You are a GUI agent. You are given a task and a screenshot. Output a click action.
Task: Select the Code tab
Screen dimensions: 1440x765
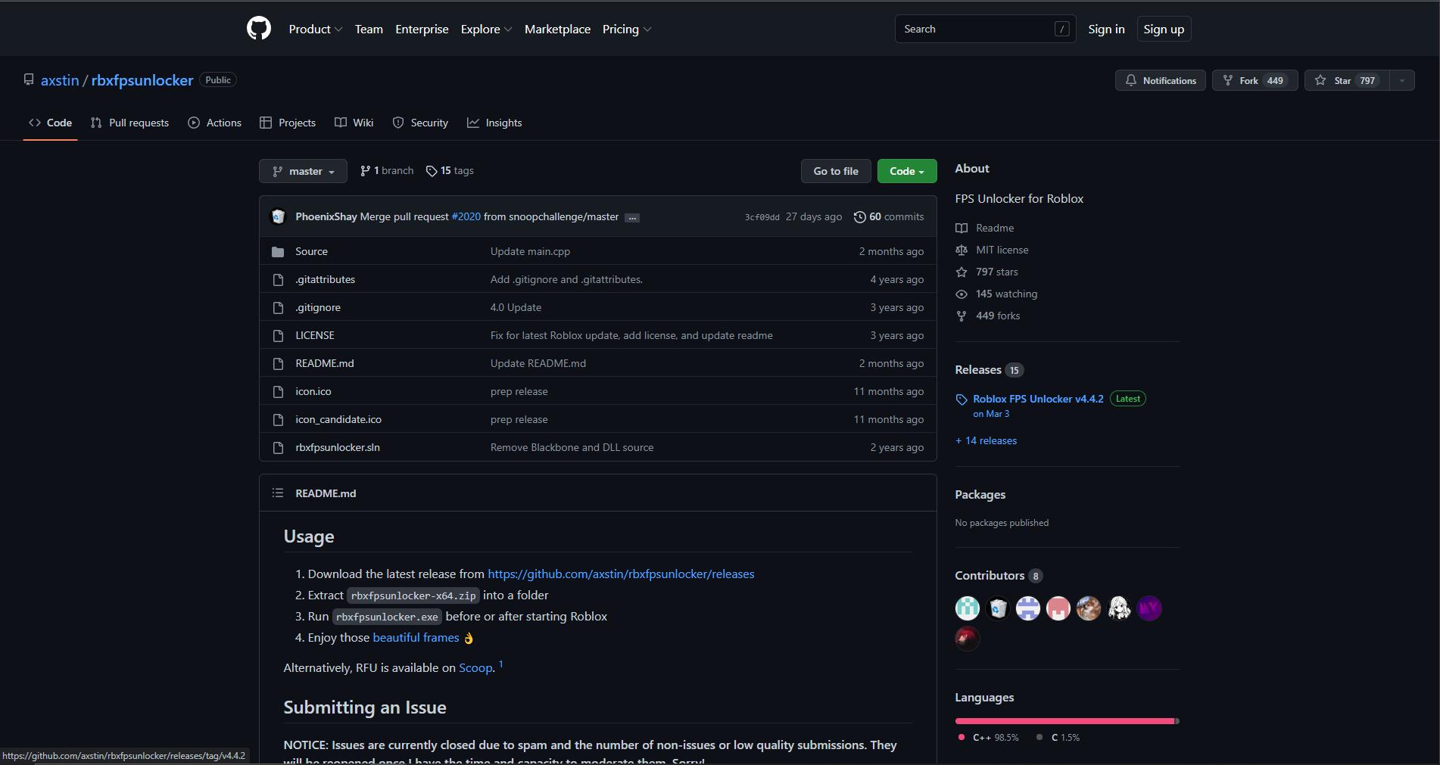(x=50, y=123)
